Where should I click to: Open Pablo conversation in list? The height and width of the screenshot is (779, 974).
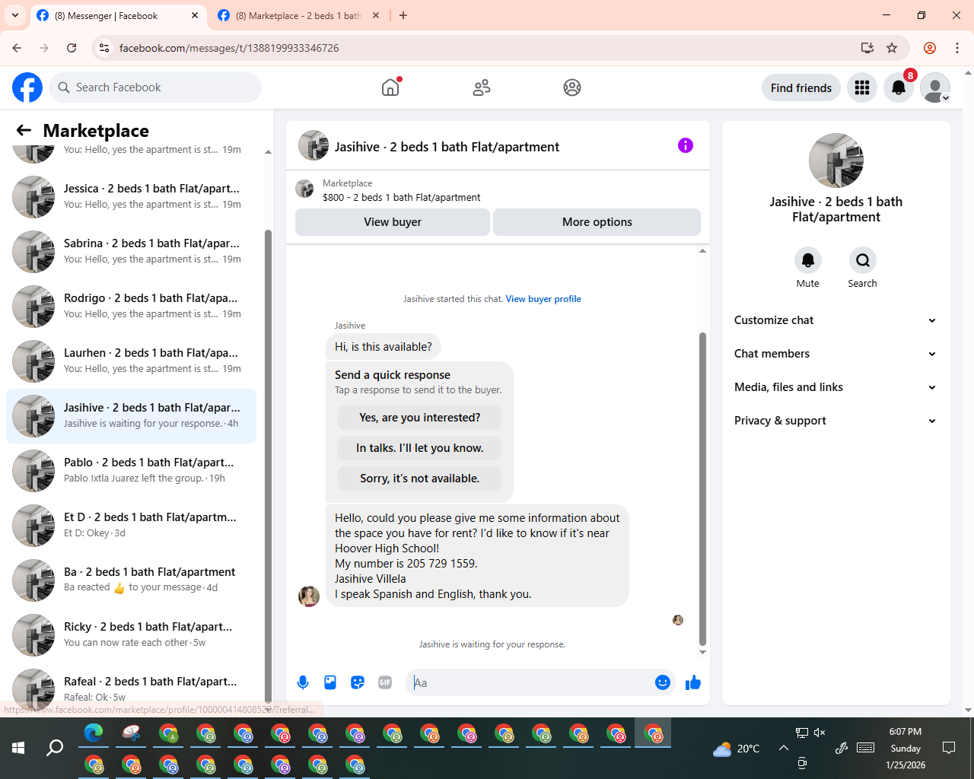pyautogui.click(x=131, y=470)
